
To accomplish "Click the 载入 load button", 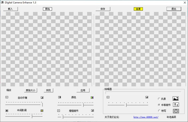I will pos(11,9).
